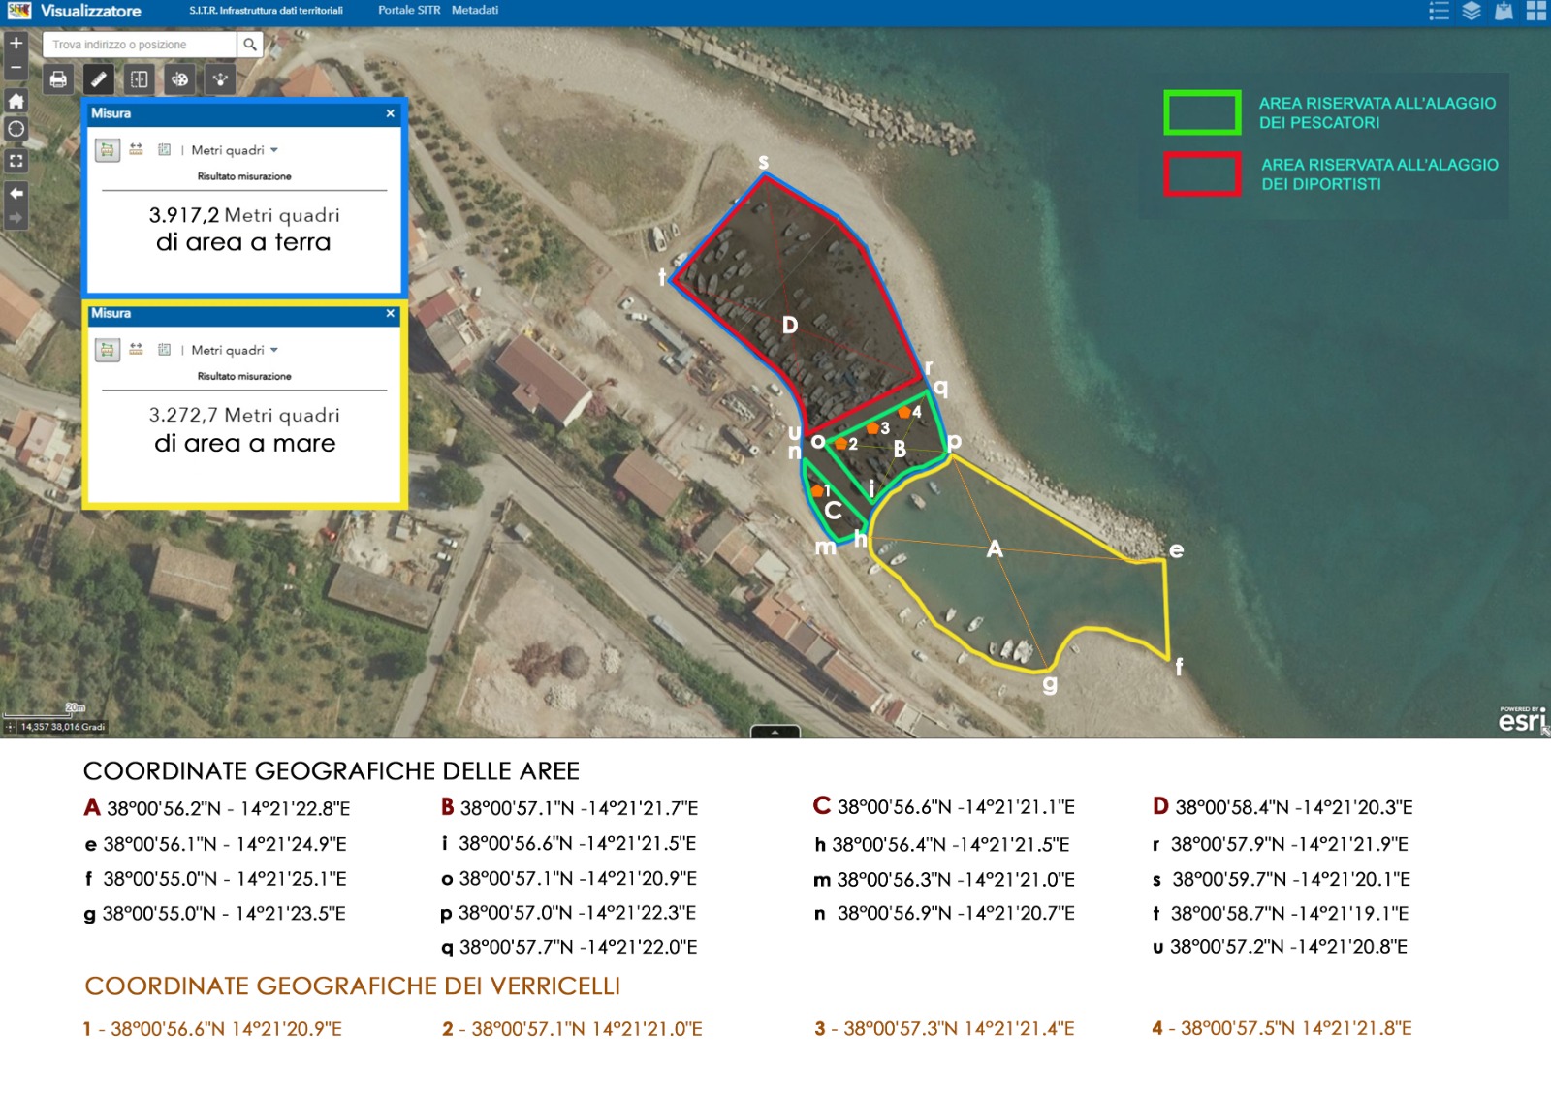1551x1096 pixels.
Task: Toggle location tool in yellow-bordered Misura panel
Action: 164,350
